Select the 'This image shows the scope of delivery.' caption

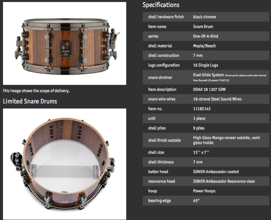[x=36, y=91]
